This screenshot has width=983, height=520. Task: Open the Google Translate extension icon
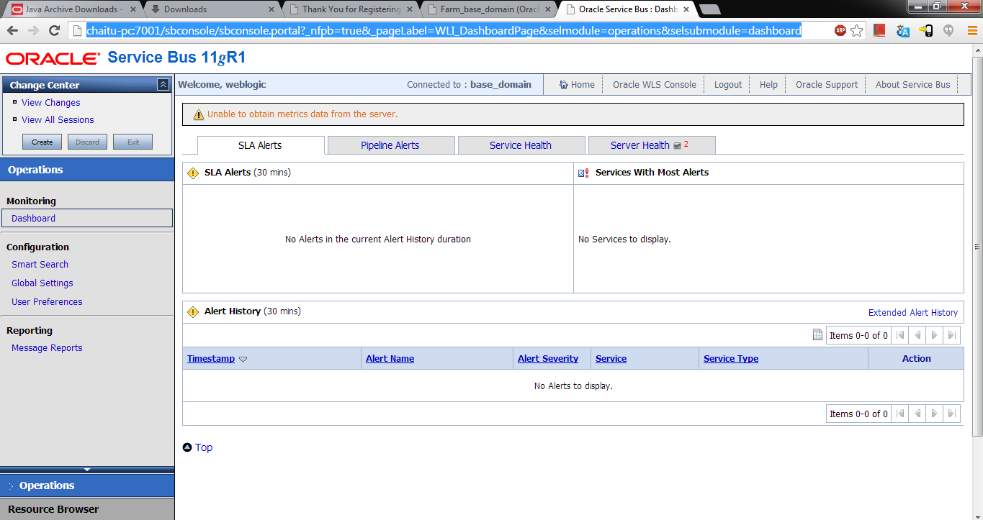point(902,31)
